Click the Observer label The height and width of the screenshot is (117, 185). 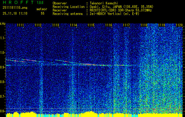tap(60, 3)
